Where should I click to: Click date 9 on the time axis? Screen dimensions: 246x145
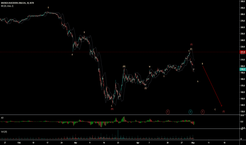click(x=90, y=143)
